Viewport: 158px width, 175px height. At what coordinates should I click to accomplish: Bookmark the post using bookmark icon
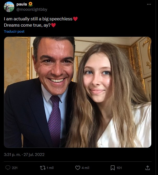point(112,168)
